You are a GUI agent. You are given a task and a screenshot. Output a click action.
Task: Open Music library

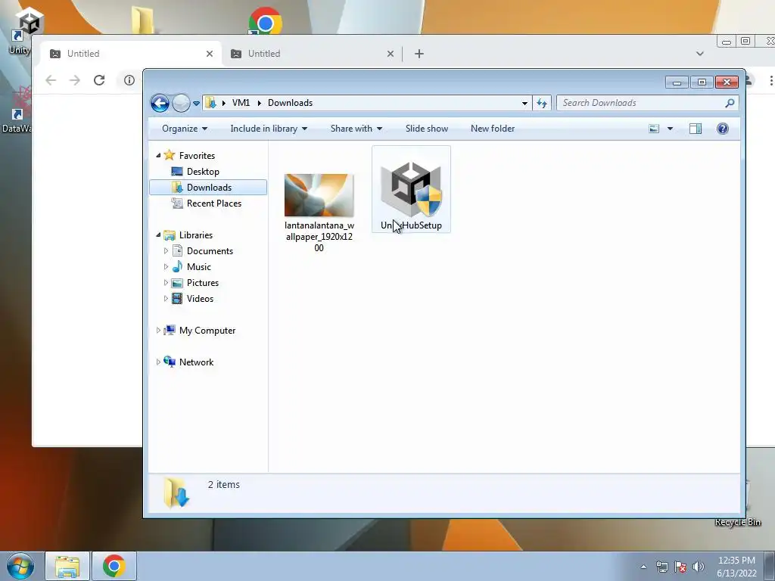click(x=199, y=267)
